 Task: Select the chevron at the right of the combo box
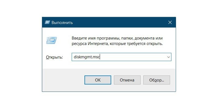[168, 57]
